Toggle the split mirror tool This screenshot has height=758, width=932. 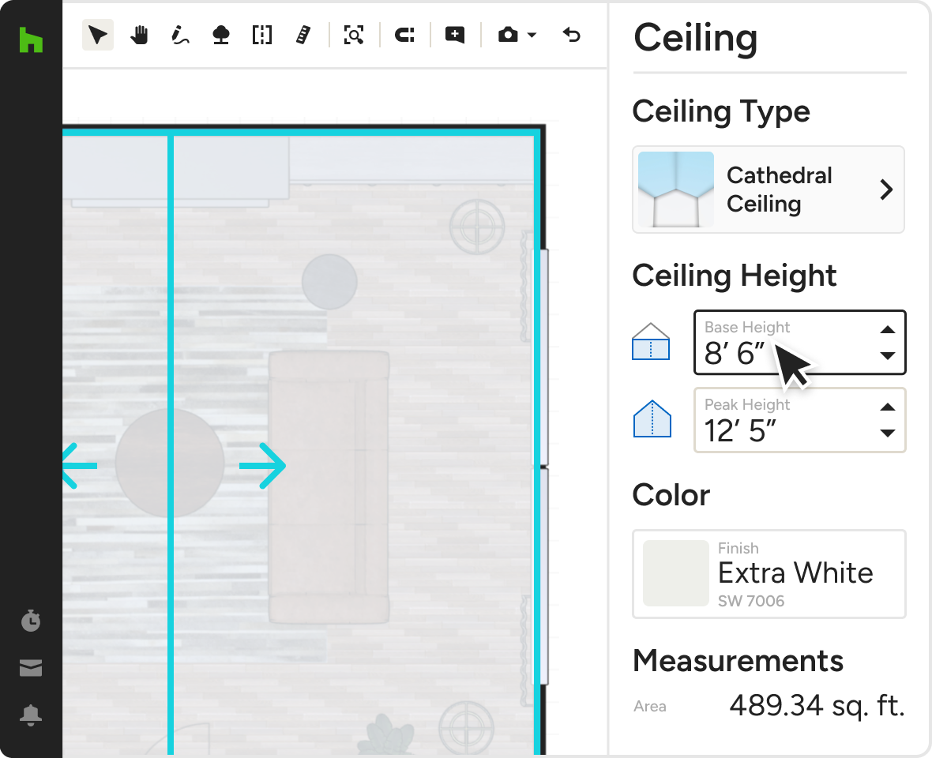(262, 36)
